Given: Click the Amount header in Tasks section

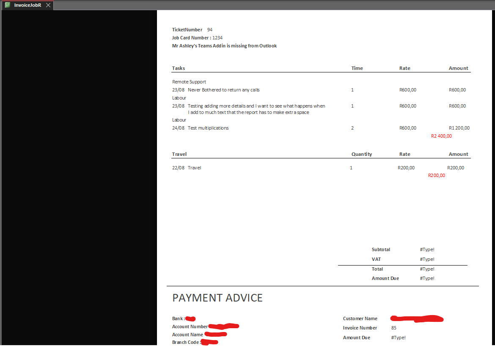Looking at the screenshot, I should pyautogui.click(x=458, y=68).
